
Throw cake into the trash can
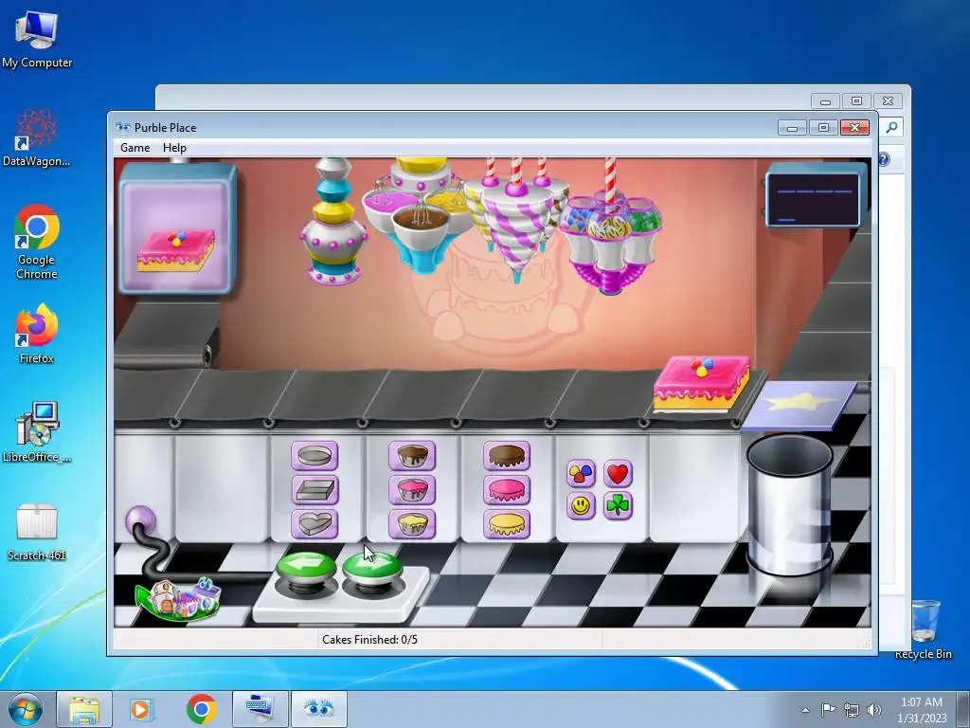(x=789, y=504)
